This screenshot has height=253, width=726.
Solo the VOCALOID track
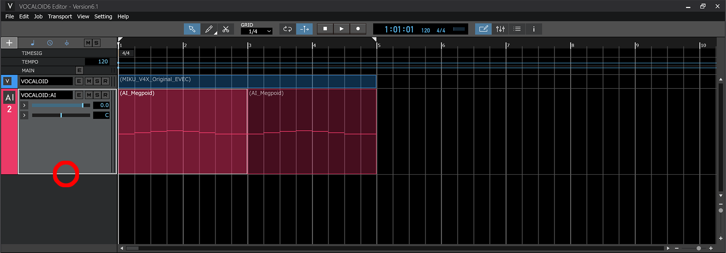(97, 81)
